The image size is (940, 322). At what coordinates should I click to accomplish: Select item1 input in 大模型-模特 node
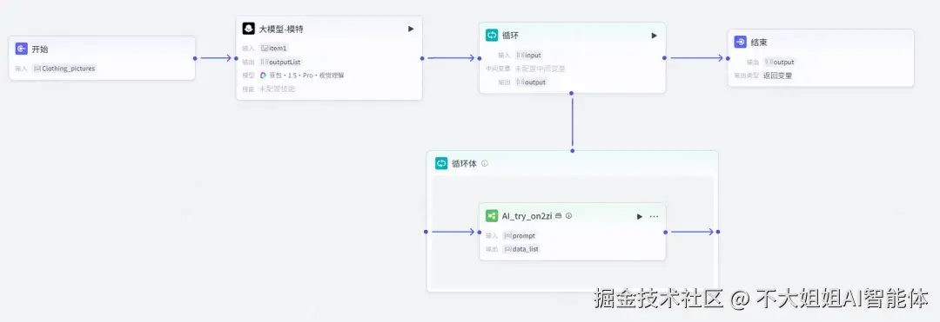(x=274, y=49)
